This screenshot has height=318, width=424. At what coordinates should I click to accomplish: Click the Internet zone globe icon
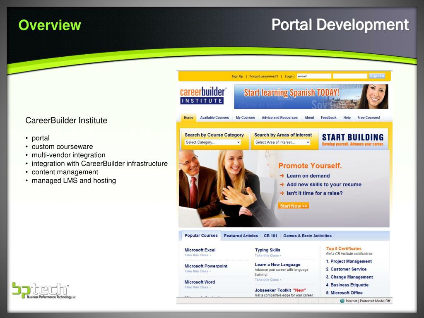(342, 301)
